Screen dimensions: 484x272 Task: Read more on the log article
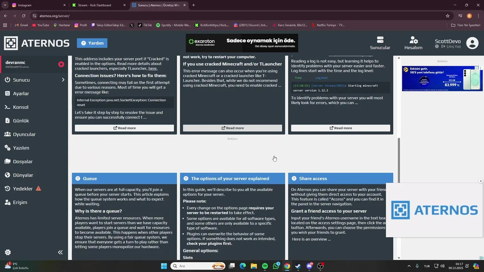point(340,128)
